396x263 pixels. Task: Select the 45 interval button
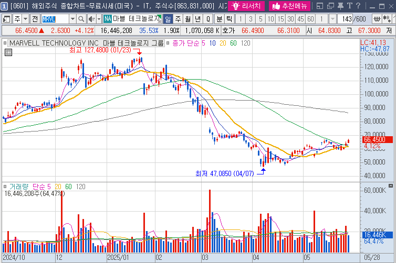point(300,19)
